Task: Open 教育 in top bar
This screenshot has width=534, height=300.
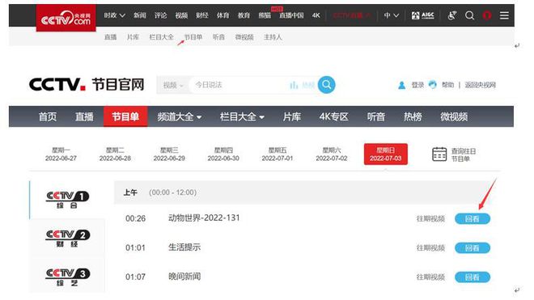Action: coord(244,15)
